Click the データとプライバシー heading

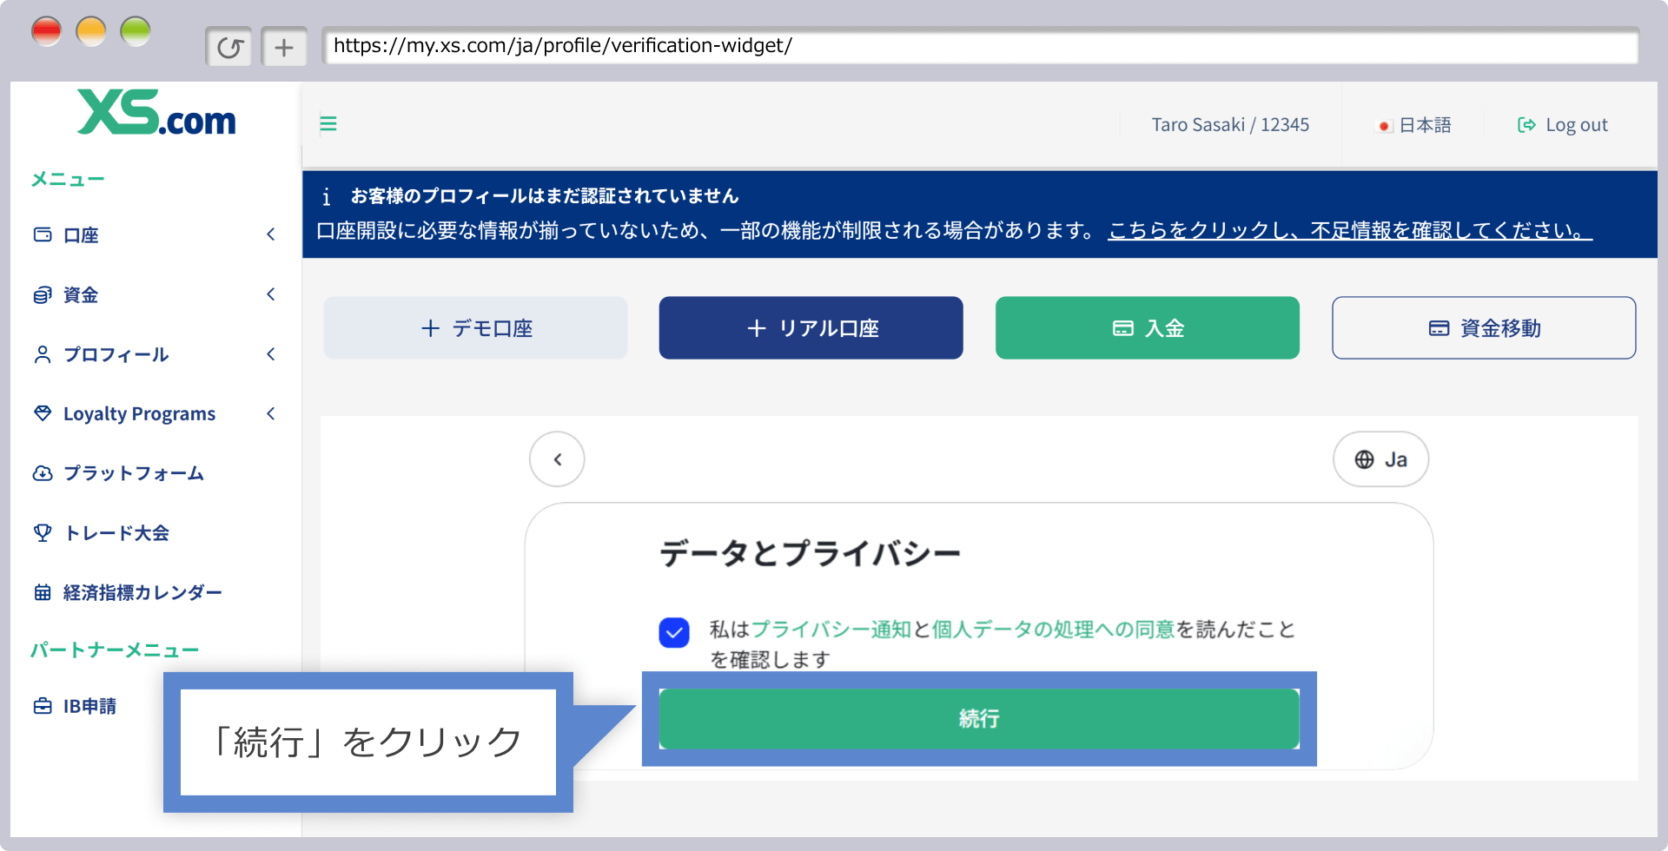click(810, 553)
